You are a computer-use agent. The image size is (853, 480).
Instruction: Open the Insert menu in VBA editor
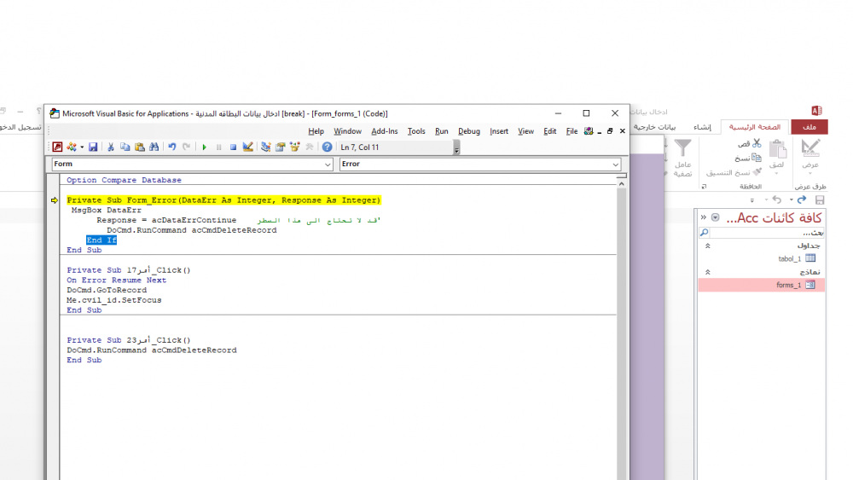point(499,131)
